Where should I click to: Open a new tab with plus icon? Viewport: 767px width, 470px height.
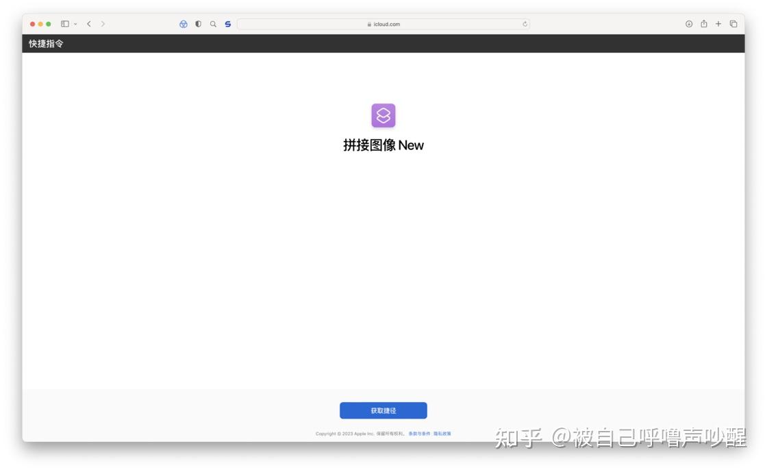click(x=718, y=23)
